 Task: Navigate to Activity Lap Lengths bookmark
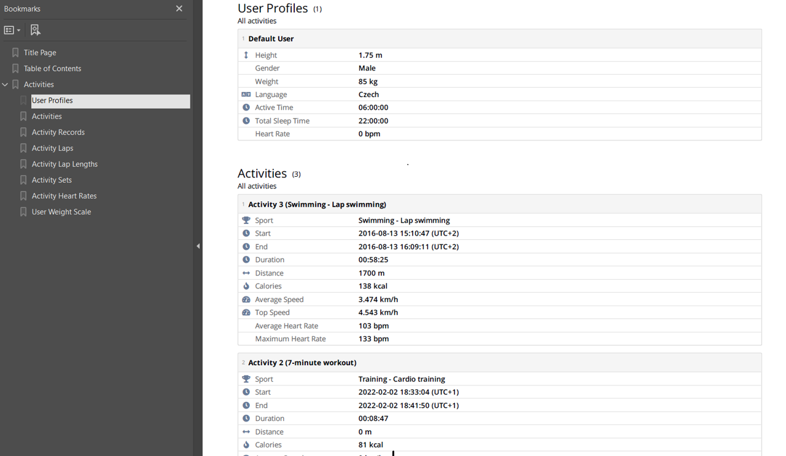click(x=64, y=164)
